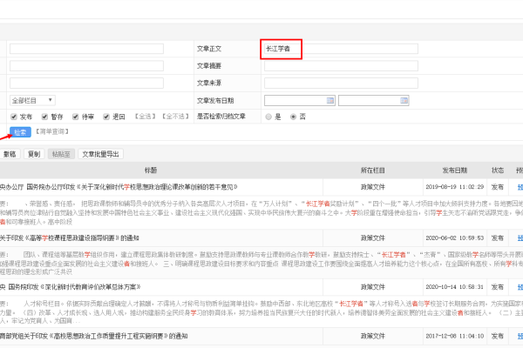Click date cell 2019-08-19 11:02:29
The image size is (523, 348).
click(x=455, y=187)
